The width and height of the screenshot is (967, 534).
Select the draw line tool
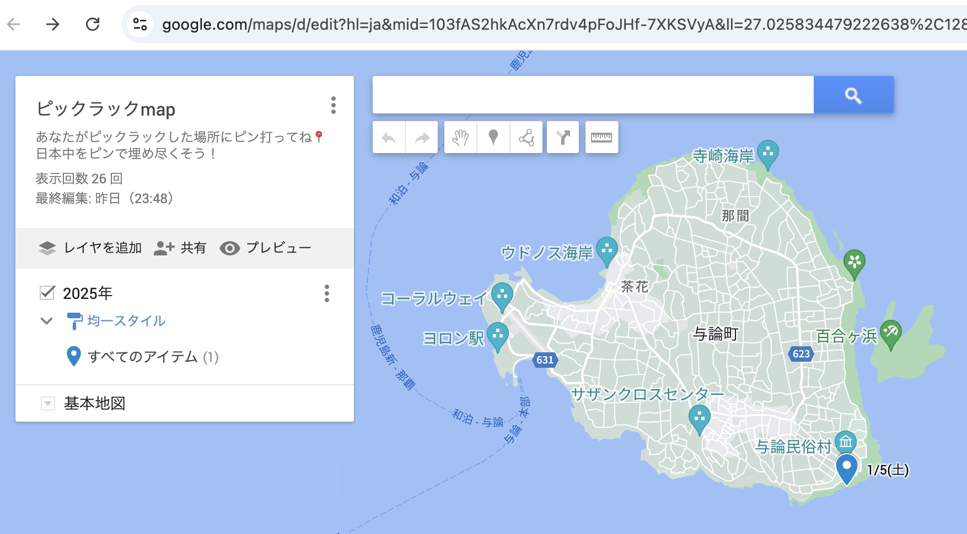527,138
